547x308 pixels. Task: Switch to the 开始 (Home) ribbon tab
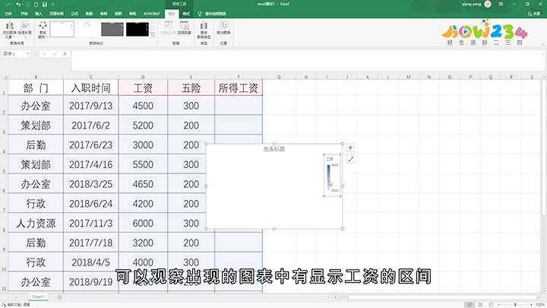coord(24,14)
